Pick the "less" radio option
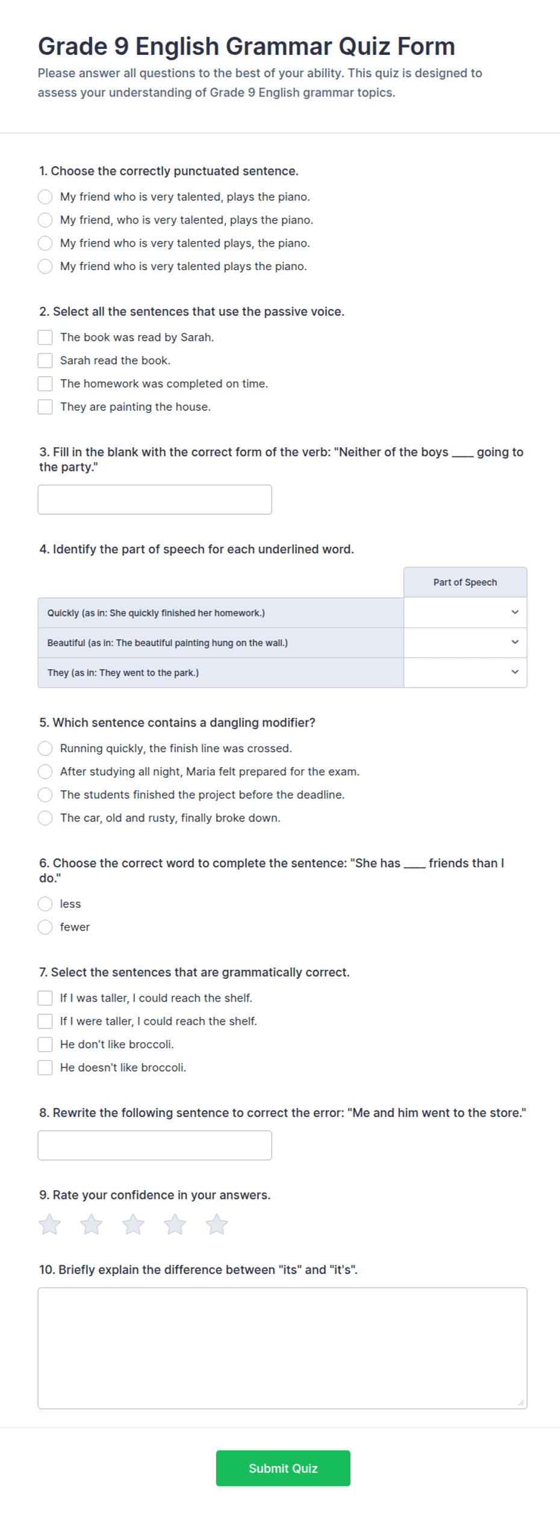The image size is (560, 1516). [45, 904]
